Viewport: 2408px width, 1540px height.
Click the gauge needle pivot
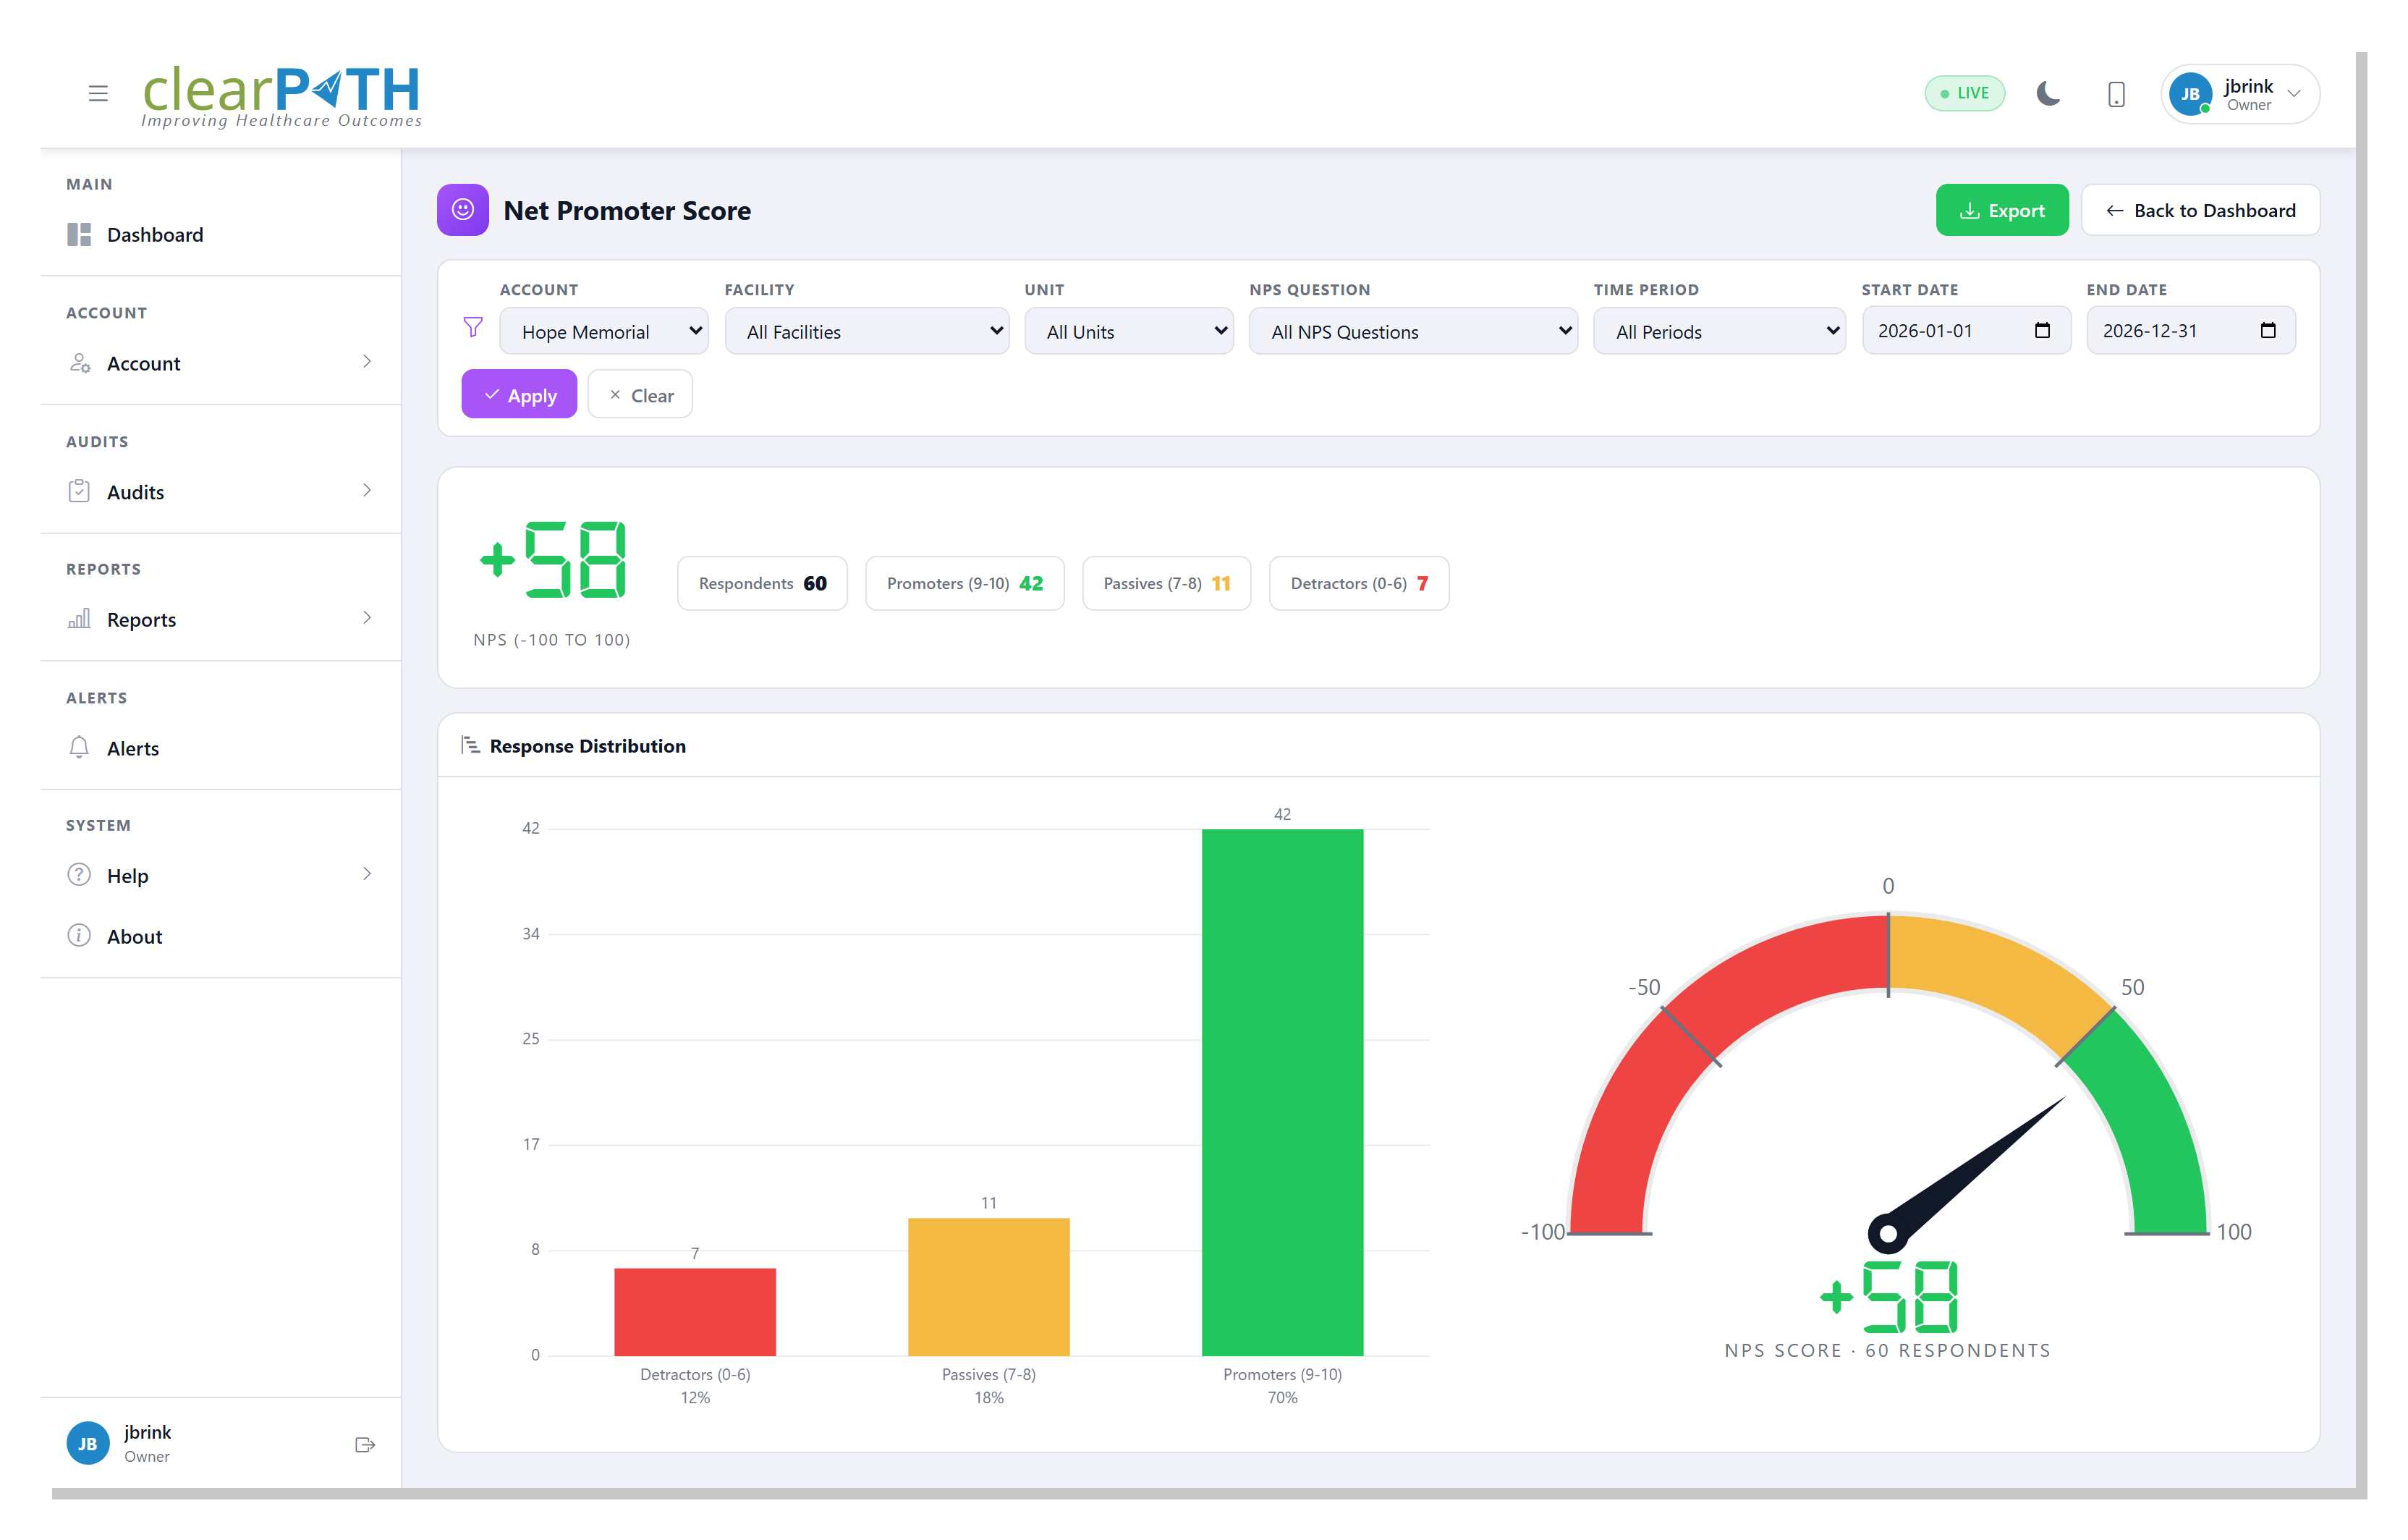pyautogui.click(x=1888, y=1233)
